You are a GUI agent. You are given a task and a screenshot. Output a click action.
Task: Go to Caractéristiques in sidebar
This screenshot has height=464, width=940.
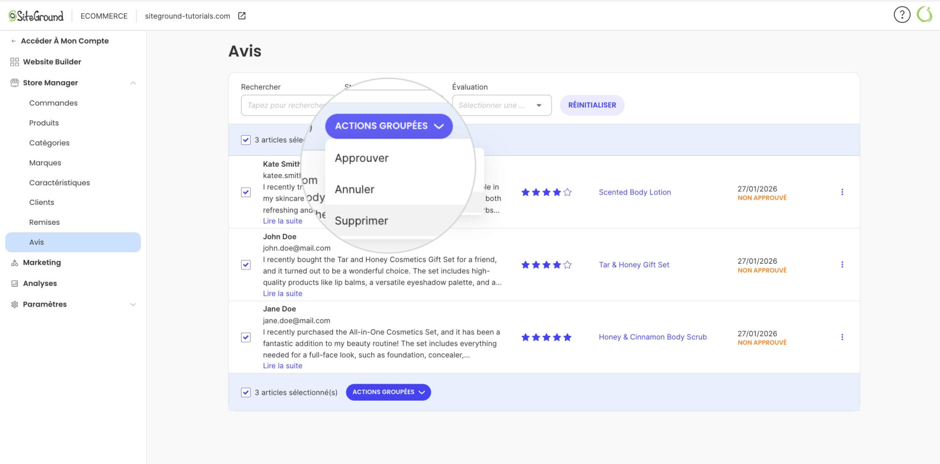[59, 183]
